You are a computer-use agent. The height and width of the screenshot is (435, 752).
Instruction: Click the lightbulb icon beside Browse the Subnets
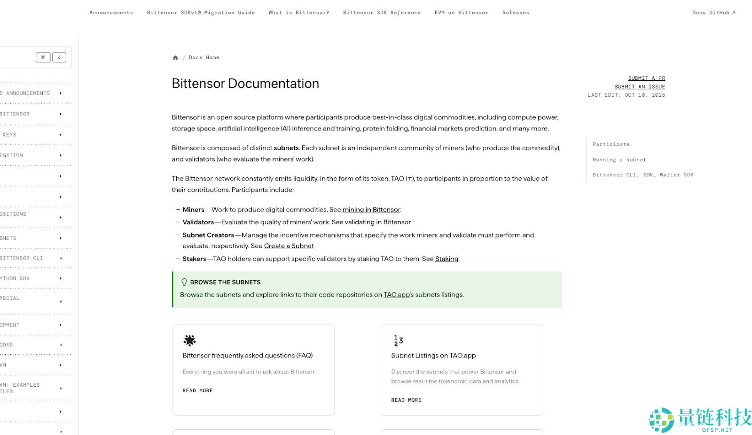tap(184, 282)
